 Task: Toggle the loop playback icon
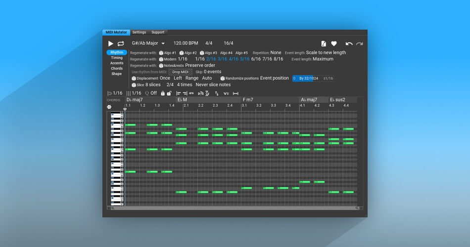point(121,43)
